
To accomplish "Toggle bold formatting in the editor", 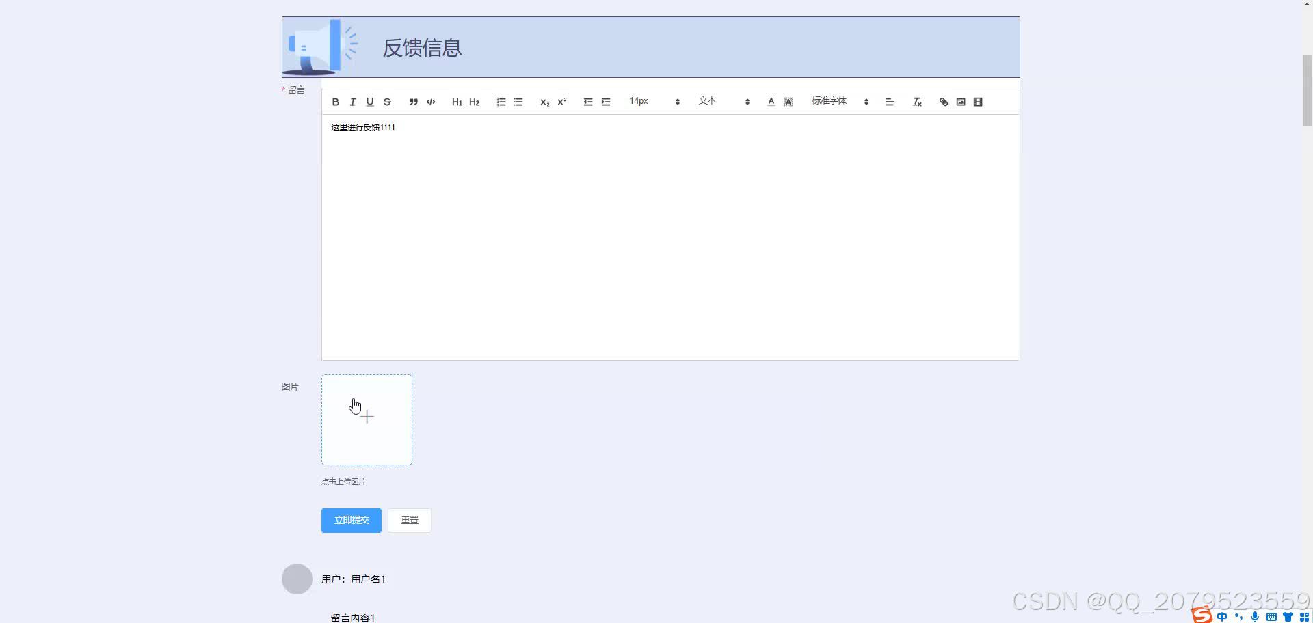I will (x=335, y=101).
